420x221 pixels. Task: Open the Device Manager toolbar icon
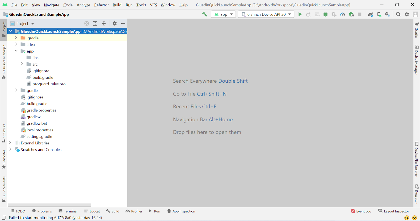point(379,14)
